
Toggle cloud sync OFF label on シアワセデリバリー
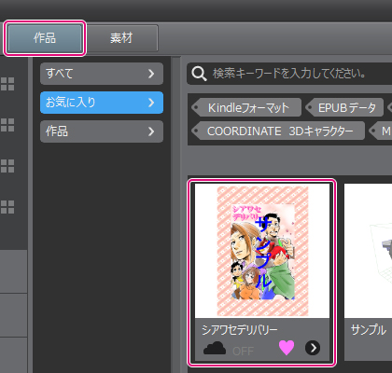pos(243,351)
